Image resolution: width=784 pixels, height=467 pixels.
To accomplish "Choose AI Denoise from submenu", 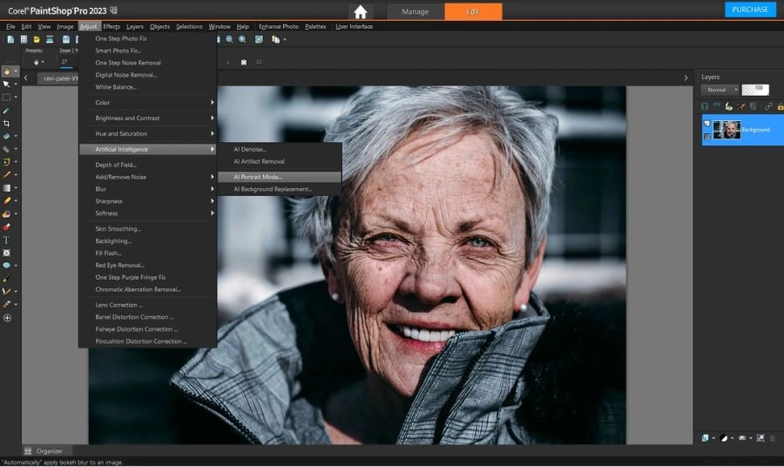I will click(x=280, y=149).
